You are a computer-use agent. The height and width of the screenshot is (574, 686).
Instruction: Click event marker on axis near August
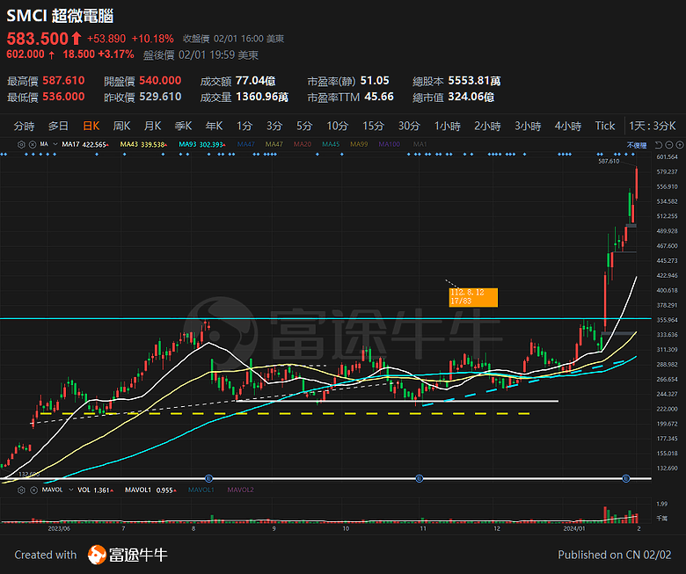coord(208,479)
